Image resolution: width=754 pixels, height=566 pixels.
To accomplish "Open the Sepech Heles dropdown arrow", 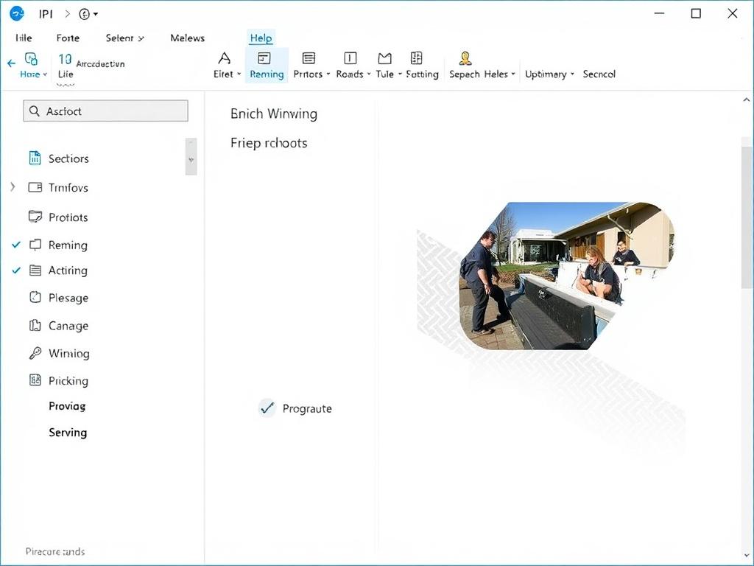I will [513, 74].
